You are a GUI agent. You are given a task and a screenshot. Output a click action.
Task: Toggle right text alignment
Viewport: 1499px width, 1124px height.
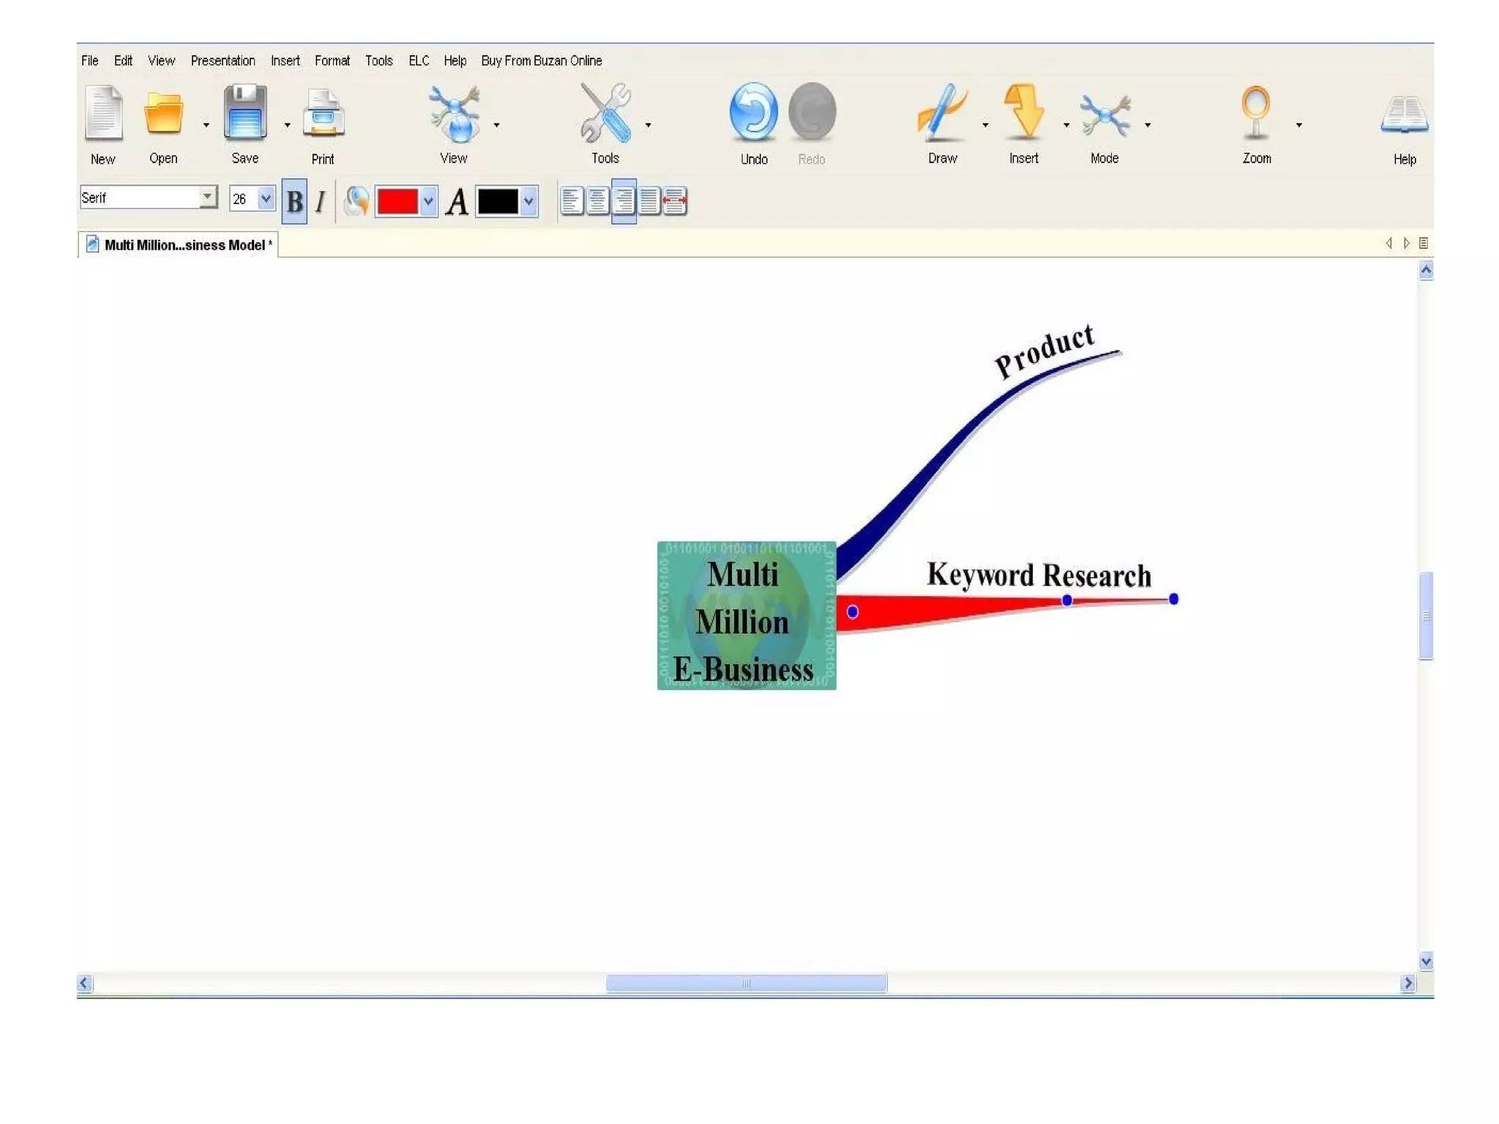point(624,201)
